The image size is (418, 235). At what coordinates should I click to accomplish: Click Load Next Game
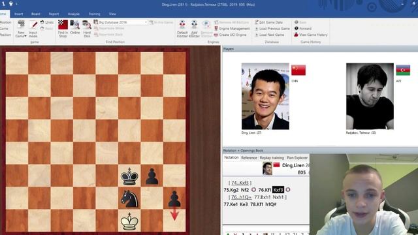click(269, 35)
